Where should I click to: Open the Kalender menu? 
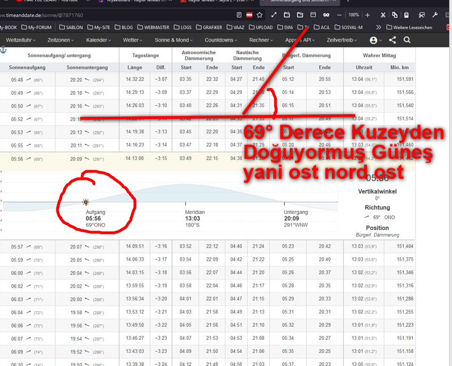[x=98, y=40]
